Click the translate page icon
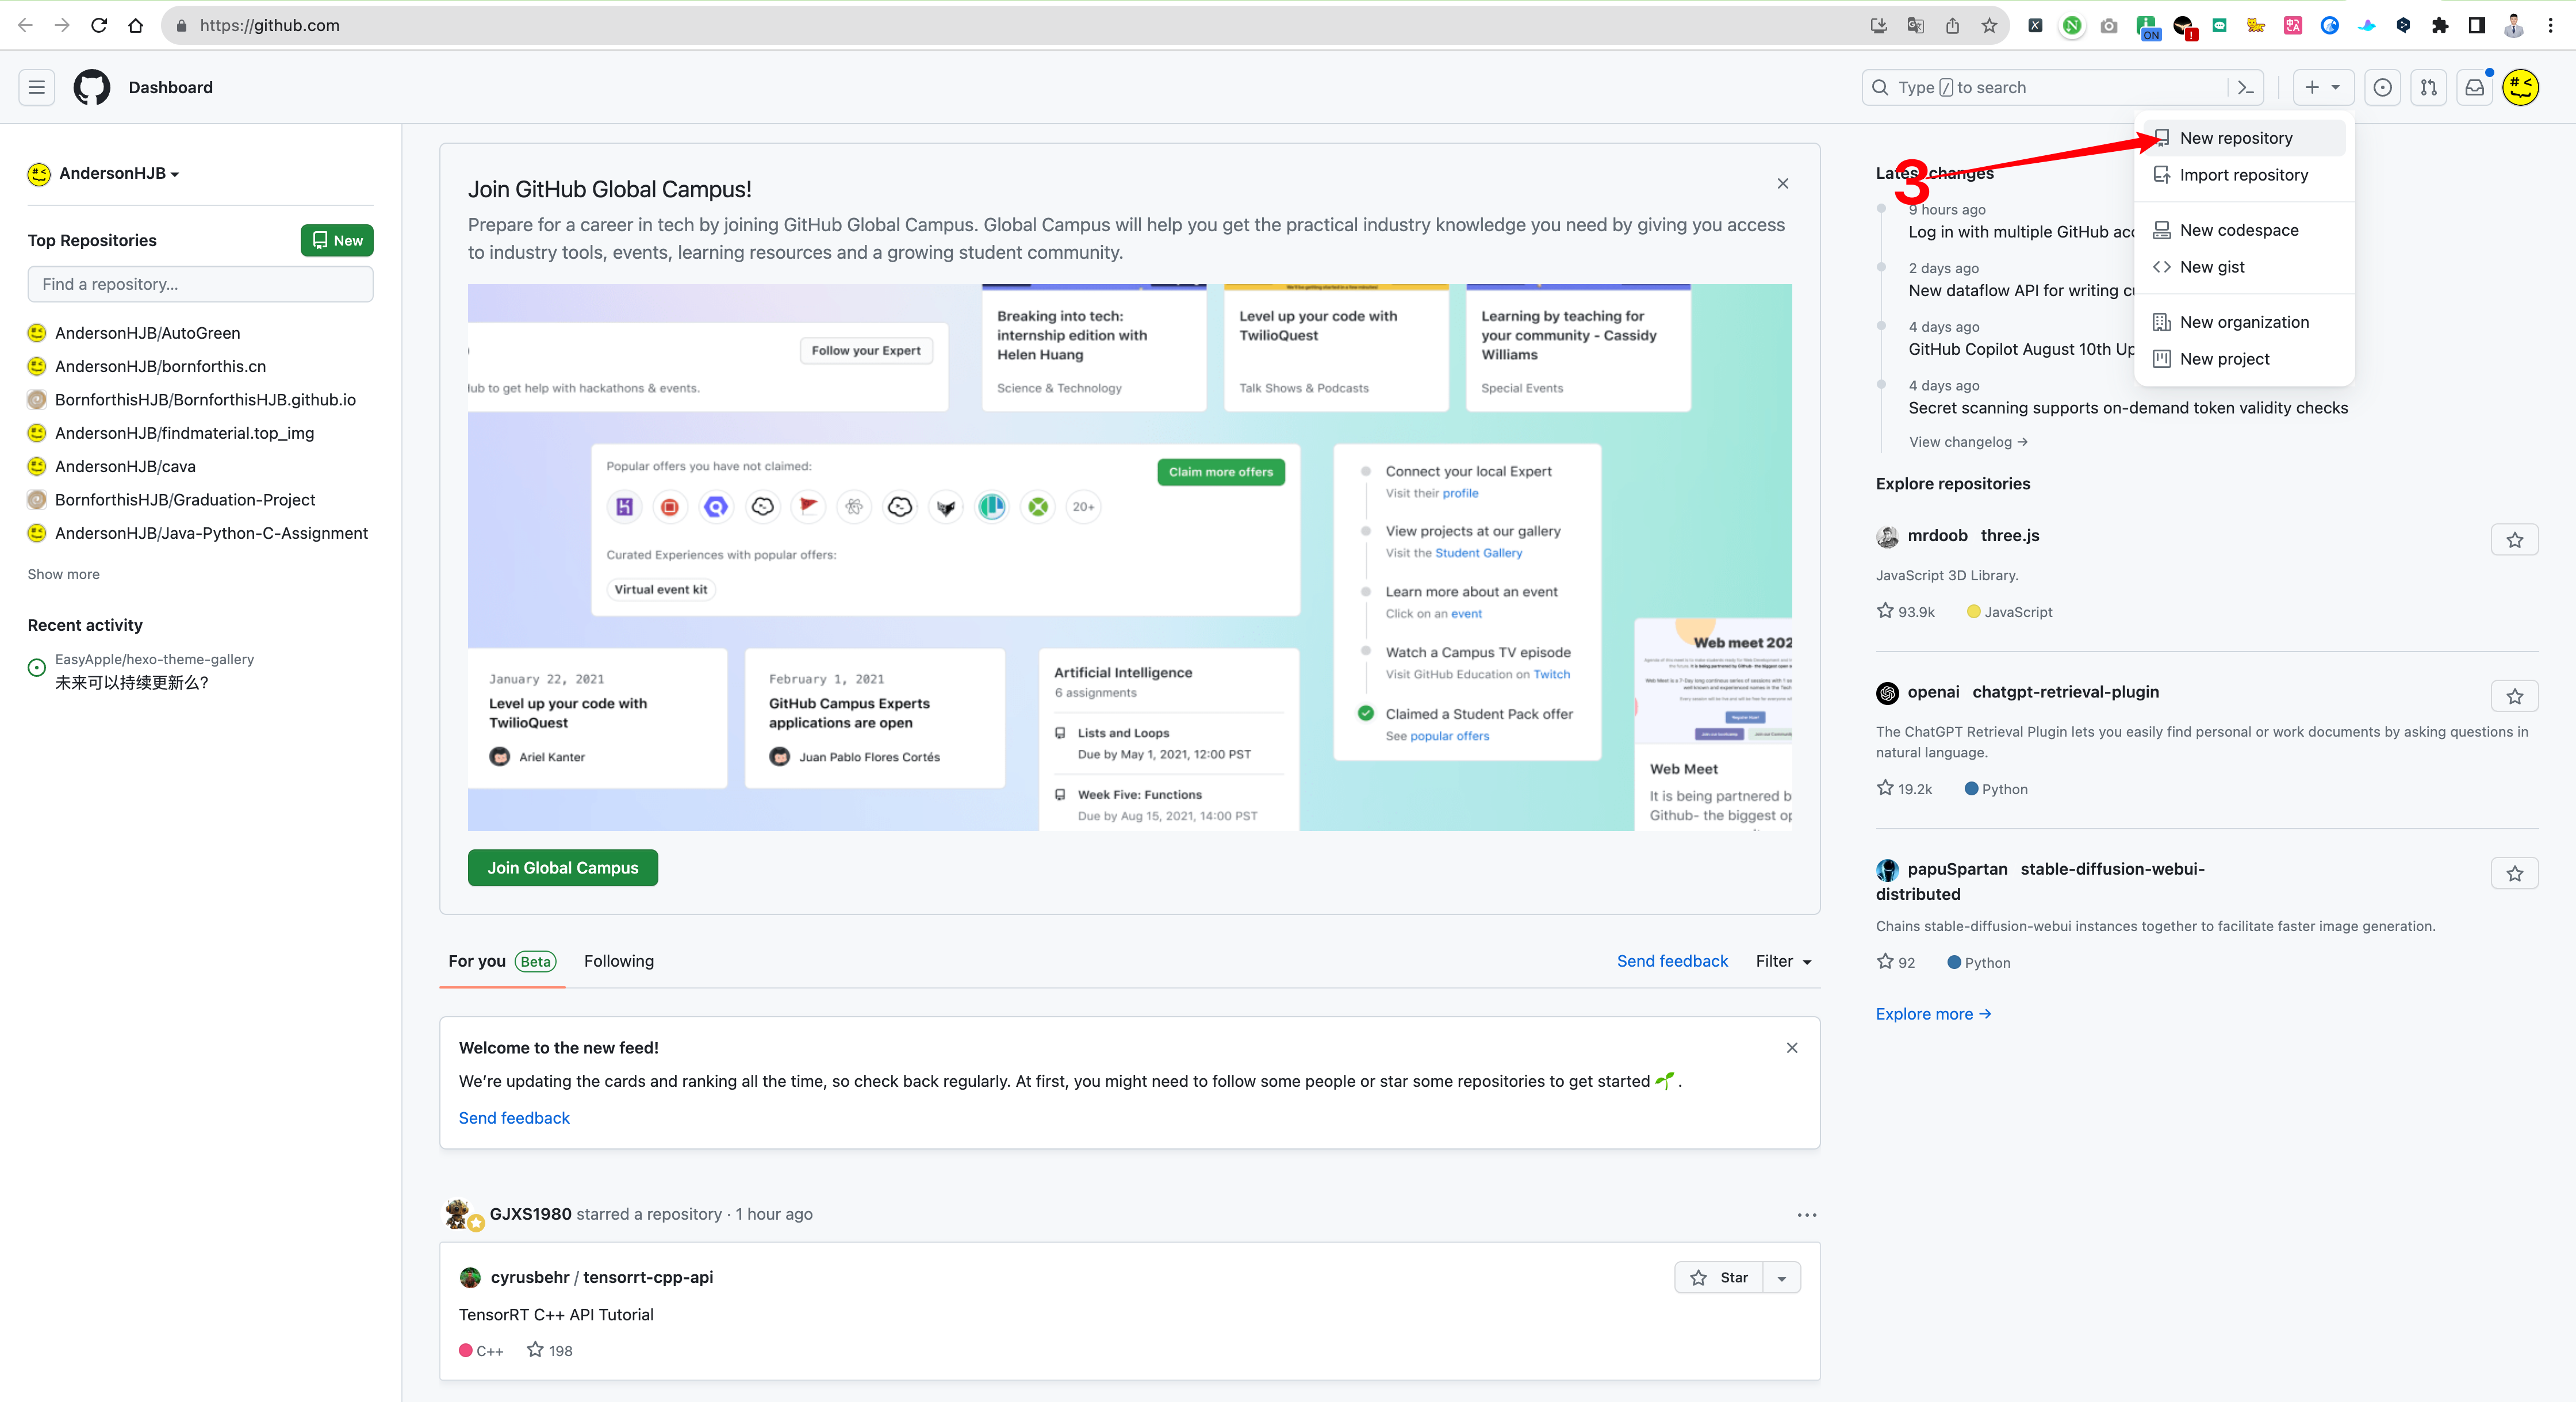The height and width of the screenshot is (1402, 2576). coord(1915,25)
